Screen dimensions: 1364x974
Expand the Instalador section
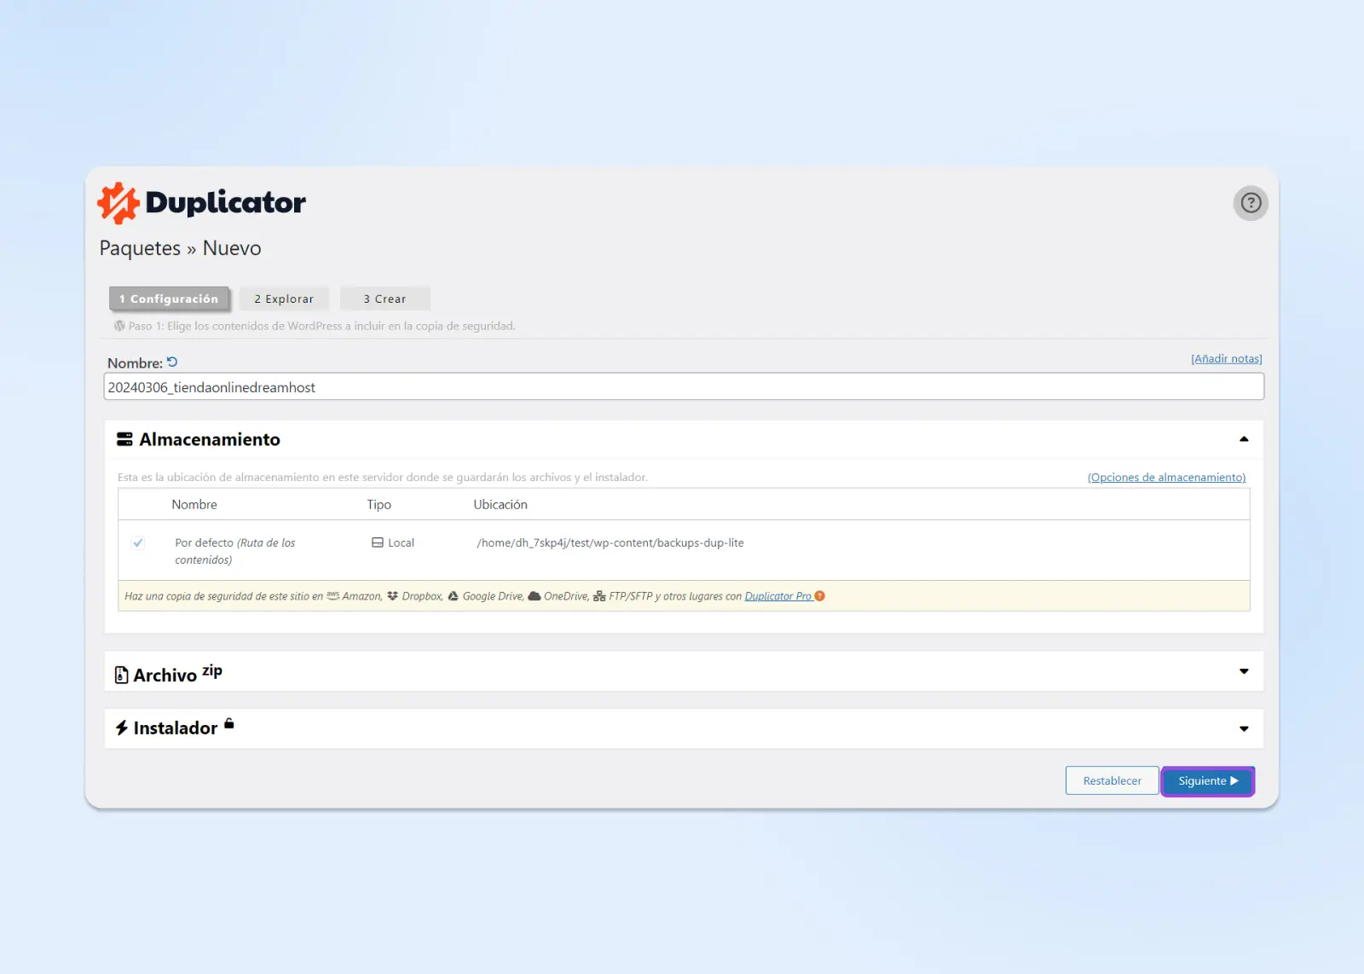click(x=1244, y=729)
